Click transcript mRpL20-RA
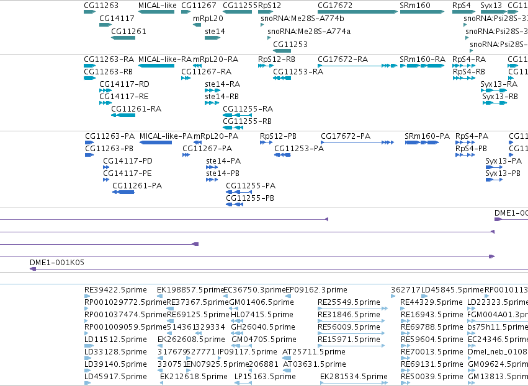The height and width of the screenshot is (386, 528). (x=215, y=59)
